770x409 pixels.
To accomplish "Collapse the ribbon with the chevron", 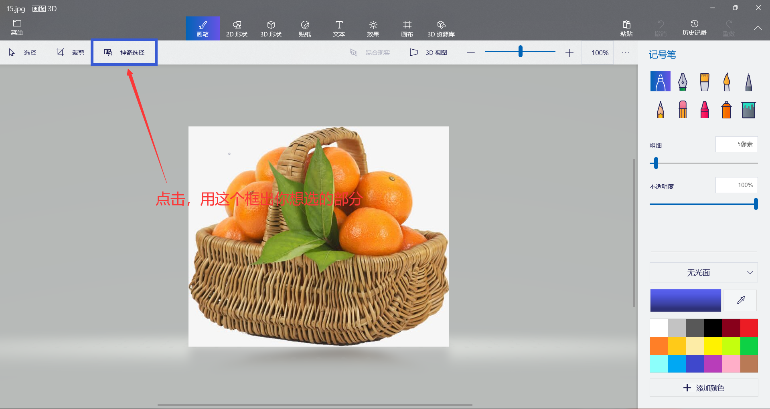I will [758, 28].
